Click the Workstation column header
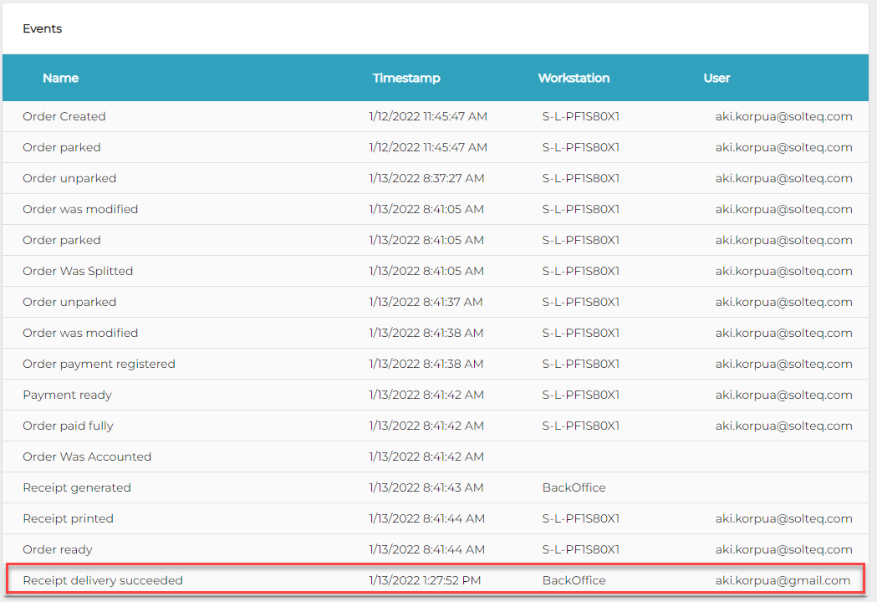 [574, 78]
